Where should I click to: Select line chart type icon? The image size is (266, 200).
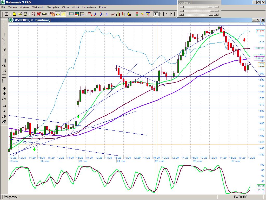[x=113, y=14]
